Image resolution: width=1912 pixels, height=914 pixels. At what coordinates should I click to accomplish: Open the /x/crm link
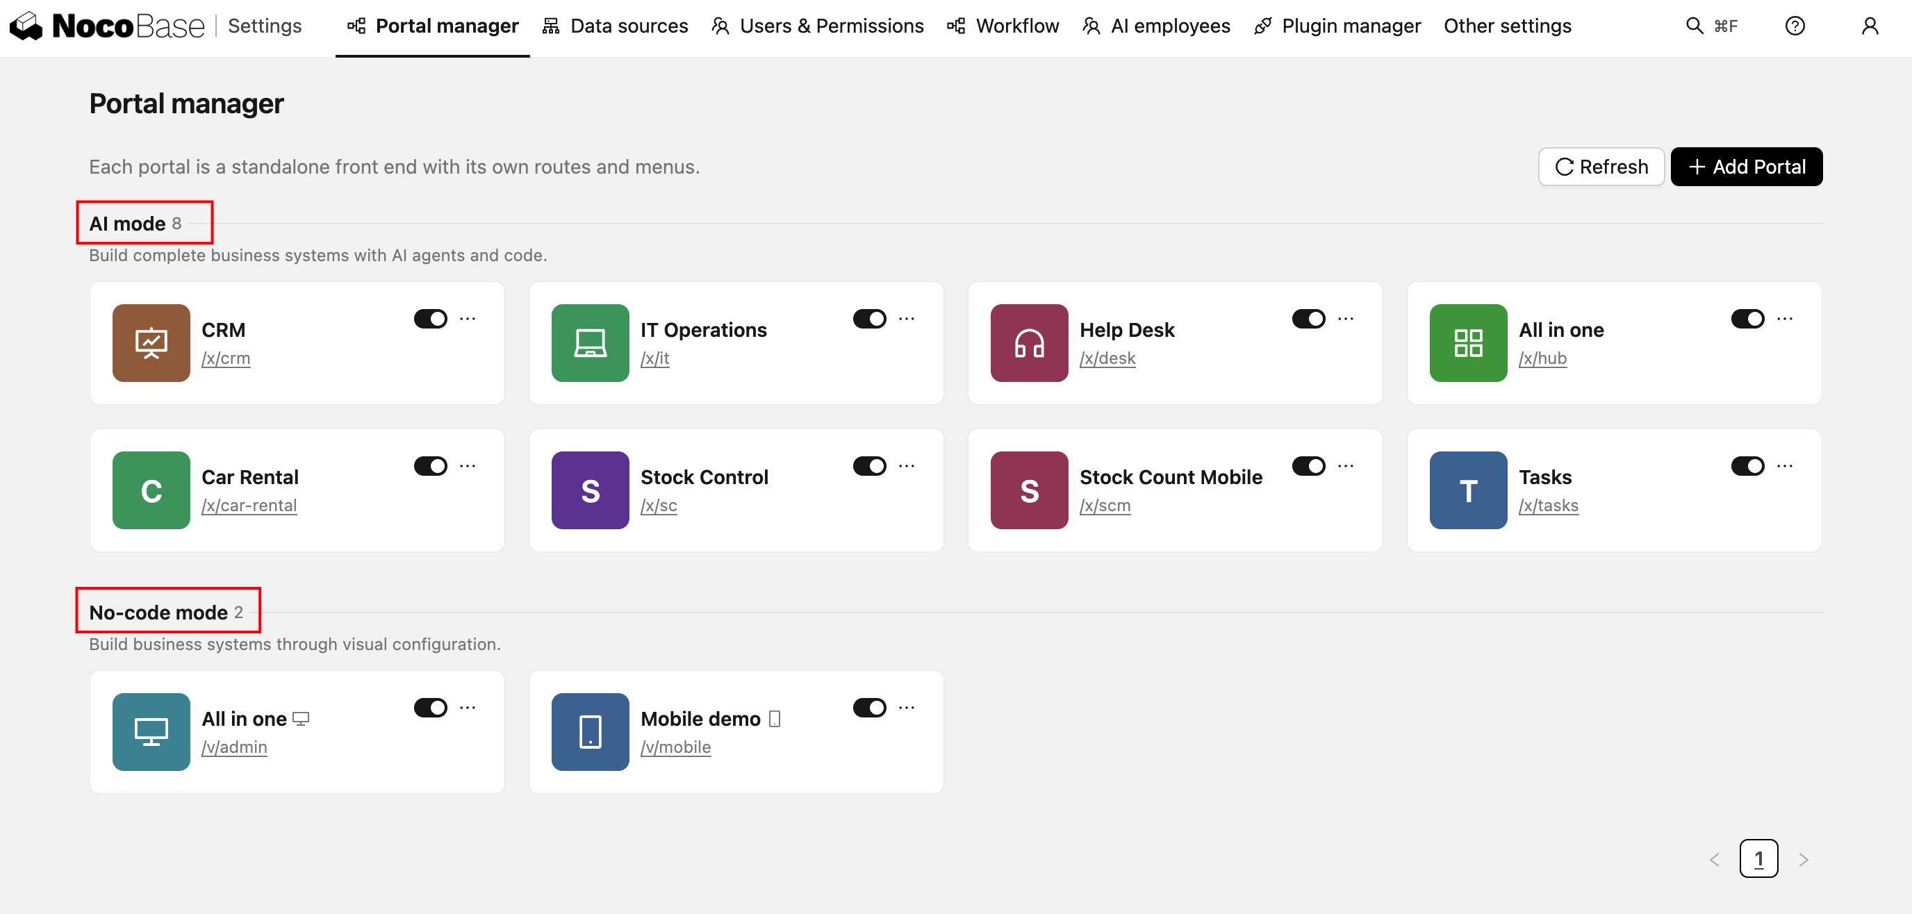(226, 358)
